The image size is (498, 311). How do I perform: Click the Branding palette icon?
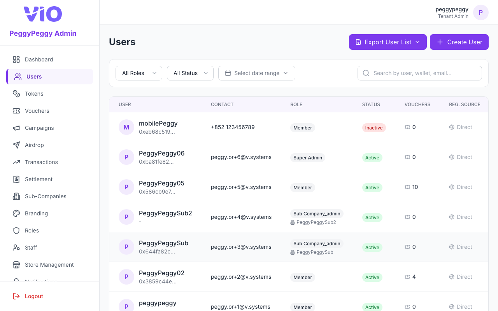point(16,213)
